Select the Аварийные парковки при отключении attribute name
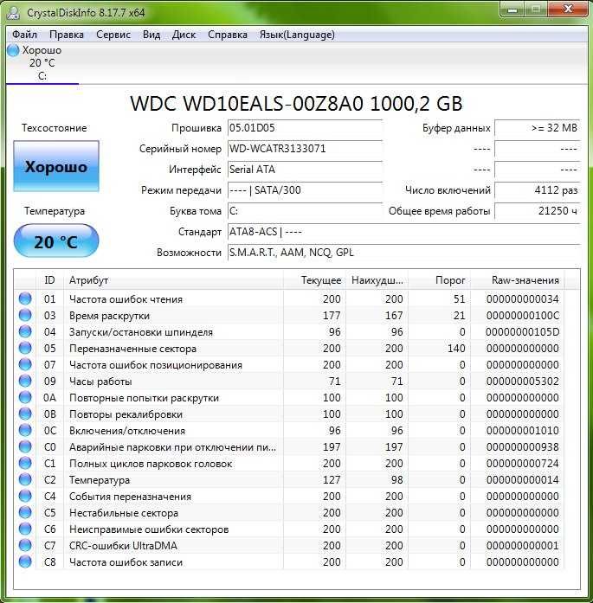593x603 pixels. click(x=172, y=447)
